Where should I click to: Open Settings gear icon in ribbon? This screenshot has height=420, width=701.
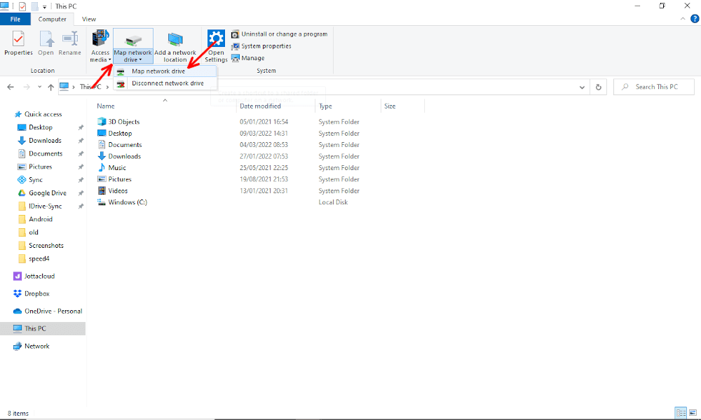[x=216, y=38]
